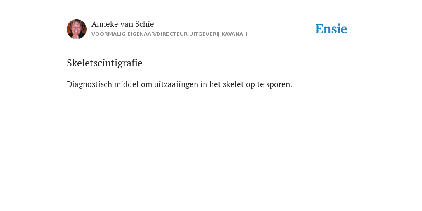Select the author name Anneke van Schie

tap(122, 24)
